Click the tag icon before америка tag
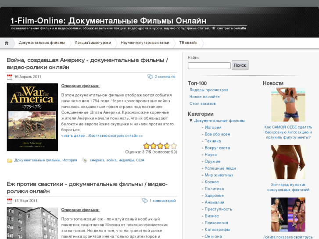Viewport: 319px width, 239px height. tap(84, 160)
